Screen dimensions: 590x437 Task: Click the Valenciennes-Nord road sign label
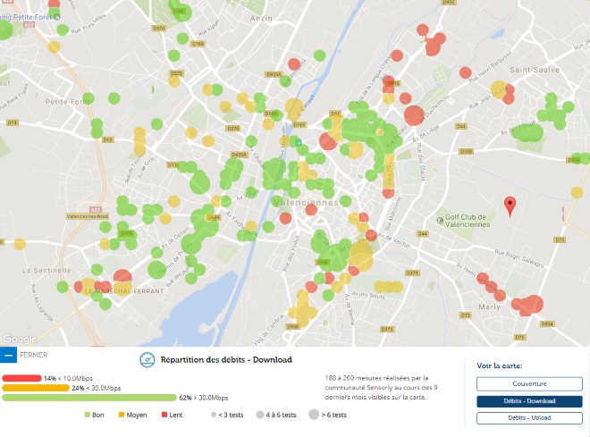pyautogui.click(x=88, y=216)
